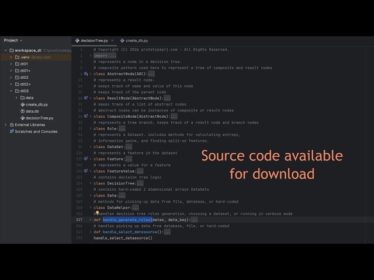This screenshot has height=280, width=374.
Task: Expand the dt01 folder
Action: point(11,64)
